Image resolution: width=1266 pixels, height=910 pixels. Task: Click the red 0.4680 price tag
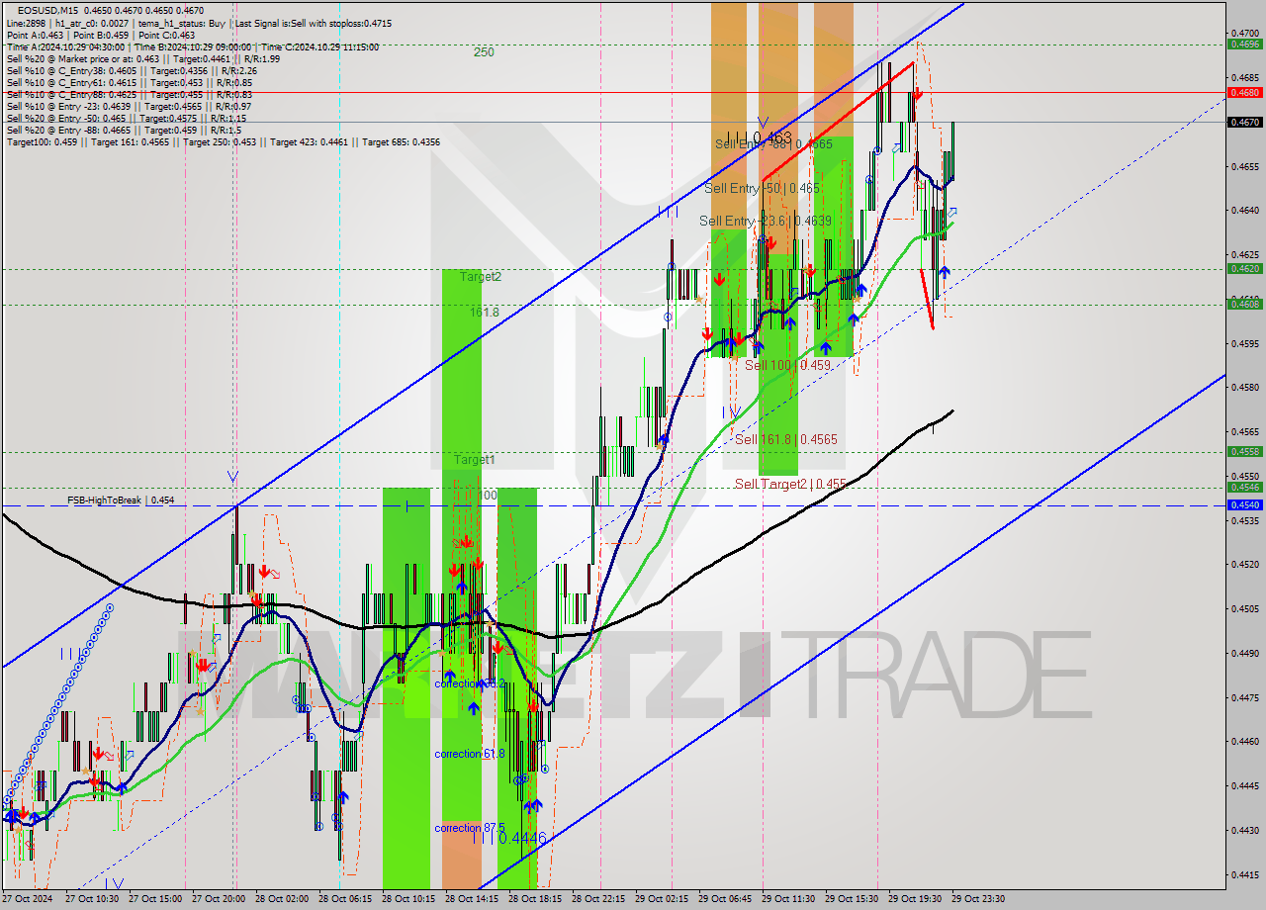(1244, 92)
